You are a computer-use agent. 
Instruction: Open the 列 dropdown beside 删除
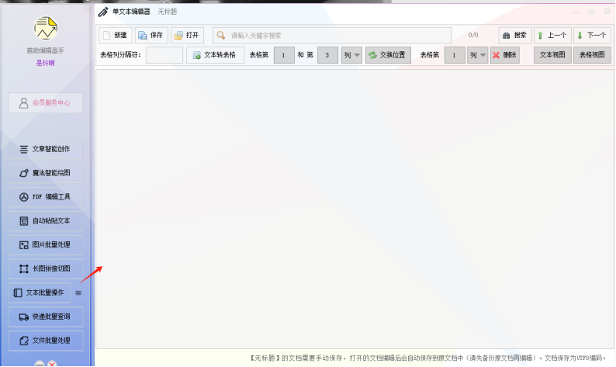pyautogui.click(x=478, y=55)
